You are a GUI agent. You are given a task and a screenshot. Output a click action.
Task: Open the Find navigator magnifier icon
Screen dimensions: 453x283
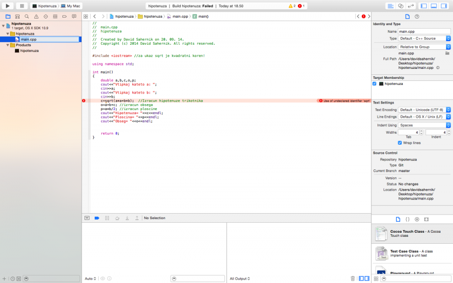[26, 17]
